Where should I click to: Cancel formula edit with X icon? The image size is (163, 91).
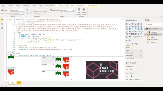(7, 19)
